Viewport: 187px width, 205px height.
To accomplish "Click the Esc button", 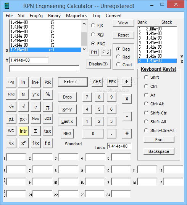I will point(159,140).
